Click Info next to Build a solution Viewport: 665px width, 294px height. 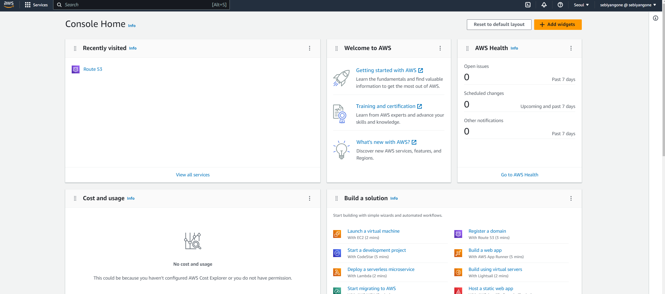[394, 198]
